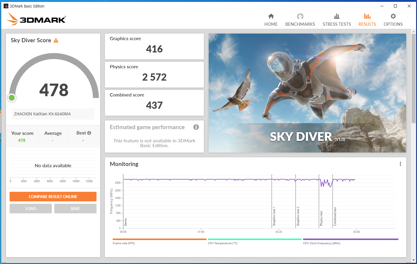Click the Sky Diver benchmark artwork
417x264 pixels.
[x=307, y=93]
